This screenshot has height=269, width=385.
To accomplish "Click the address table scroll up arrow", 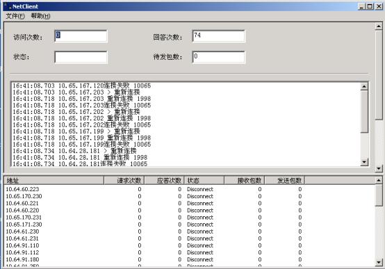I will tap(379, 181).
